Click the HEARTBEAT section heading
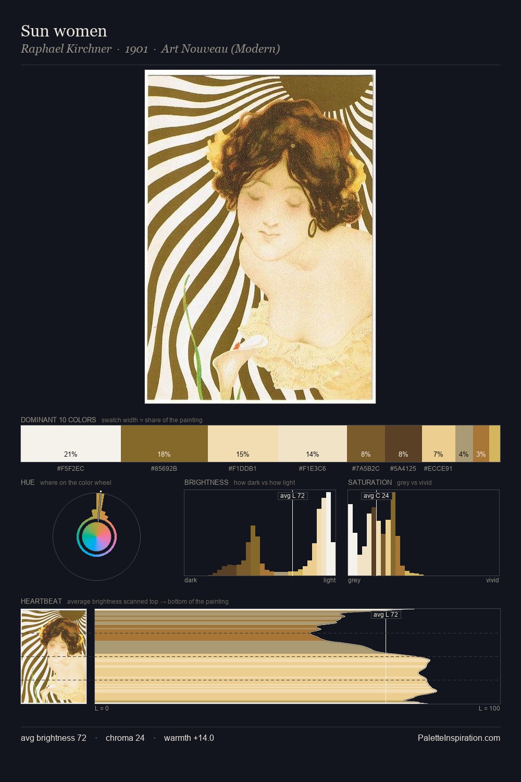521x782 pixels. point(41,601)
